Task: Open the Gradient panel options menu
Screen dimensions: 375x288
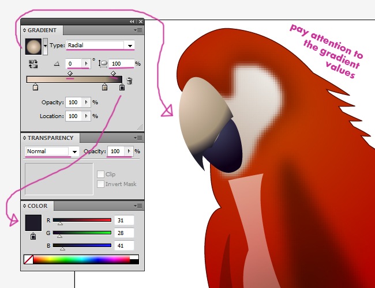Action: click(x=138, y=31)
